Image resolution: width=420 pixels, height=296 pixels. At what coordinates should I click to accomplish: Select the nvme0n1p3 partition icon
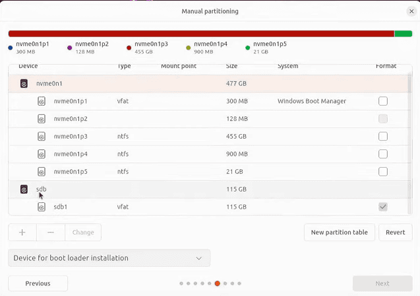[x=42, y=136]
